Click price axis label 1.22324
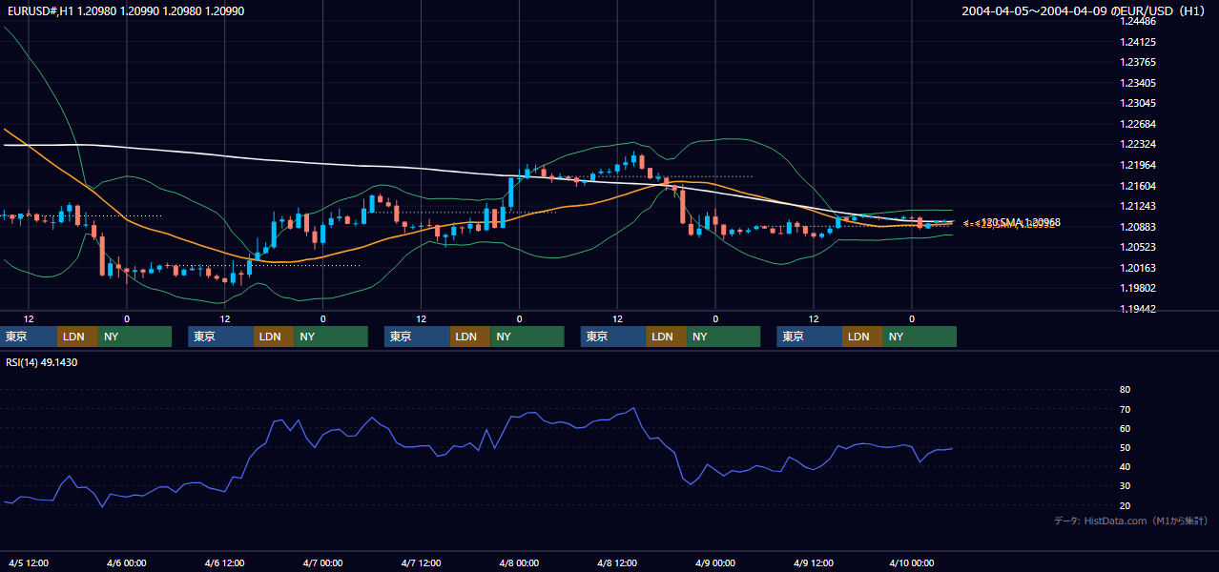 [x=1139, y=144]
